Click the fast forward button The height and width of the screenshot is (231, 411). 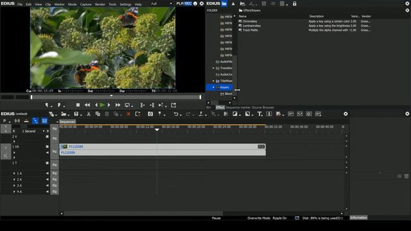tap(118, 105)
